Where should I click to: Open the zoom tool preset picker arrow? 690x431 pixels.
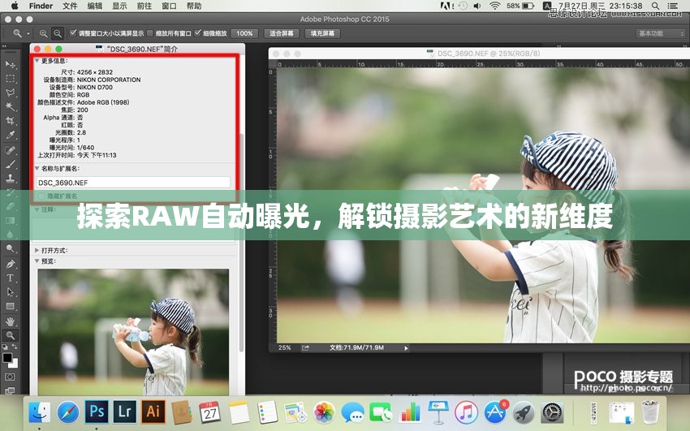28,33
